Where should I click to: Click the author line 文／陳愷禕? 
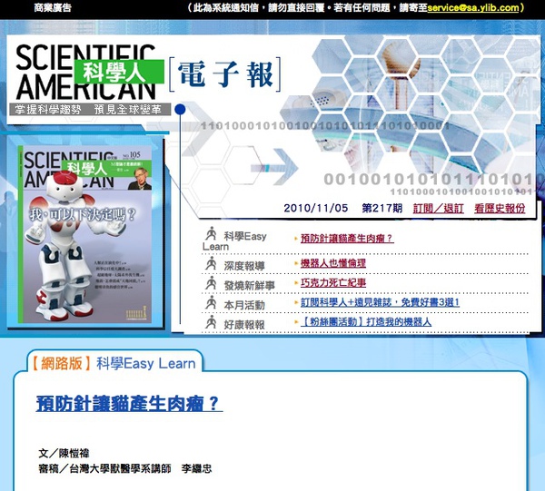click(64, 453)
